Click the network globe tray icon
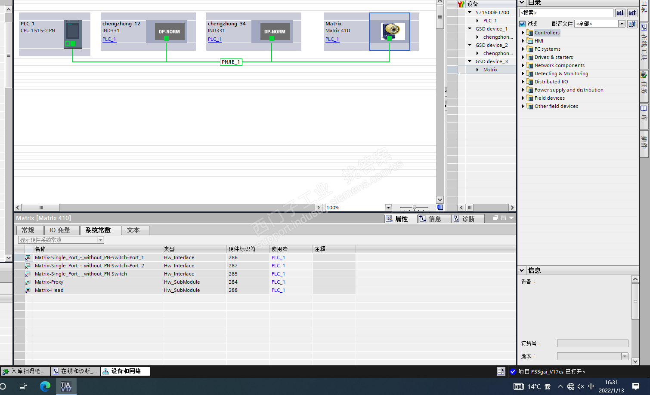This screenshot has width=650, height=395. point(571,386)
